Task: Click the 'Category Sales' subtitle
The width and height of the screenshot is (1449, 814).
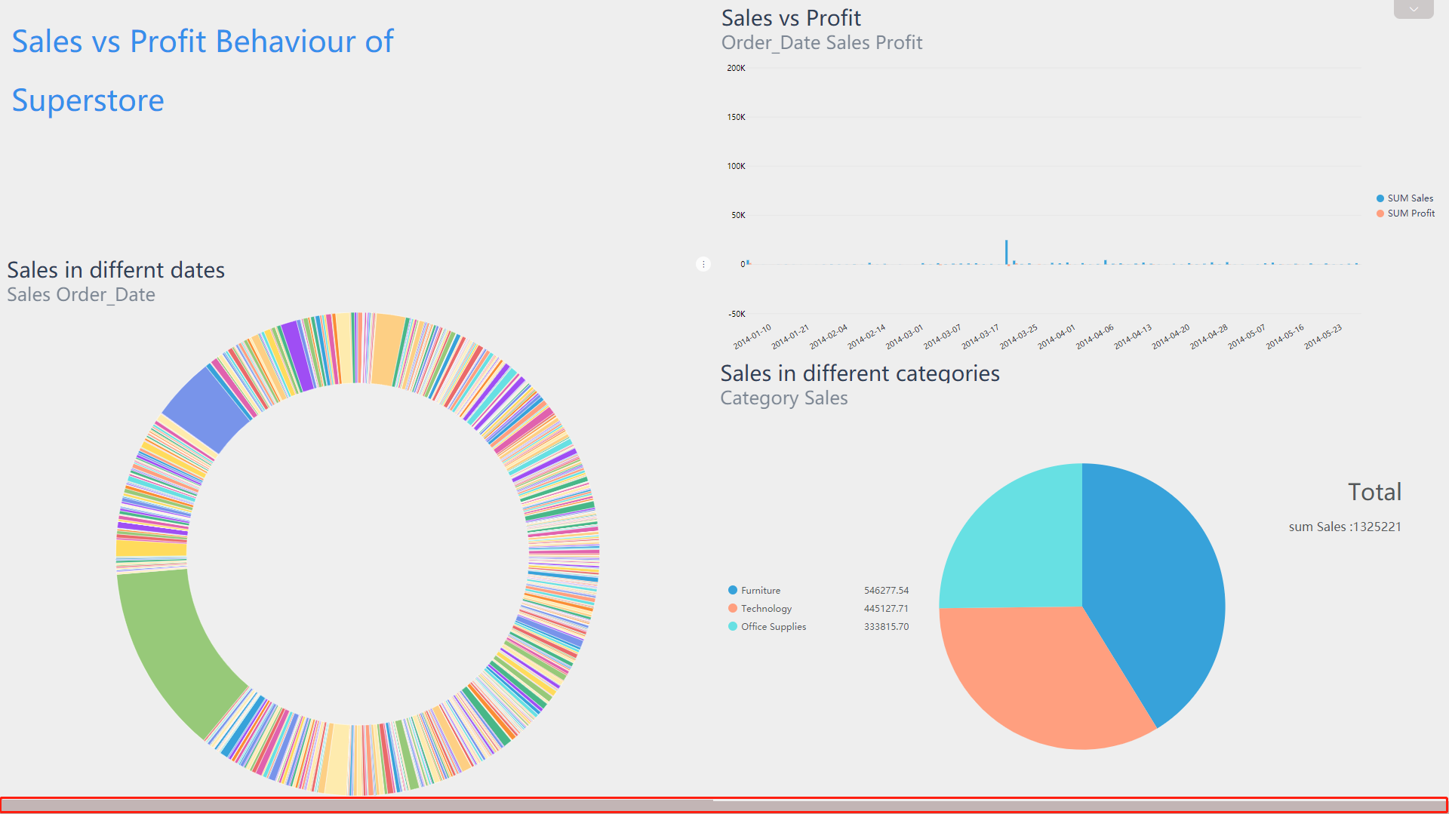Action: coord(784,398)
